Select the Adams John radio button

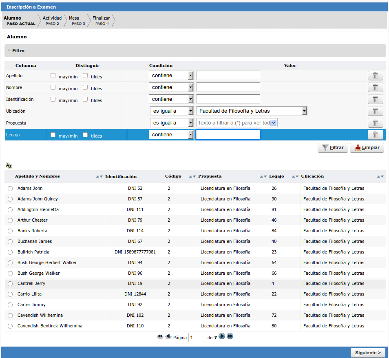click(10, 189)
